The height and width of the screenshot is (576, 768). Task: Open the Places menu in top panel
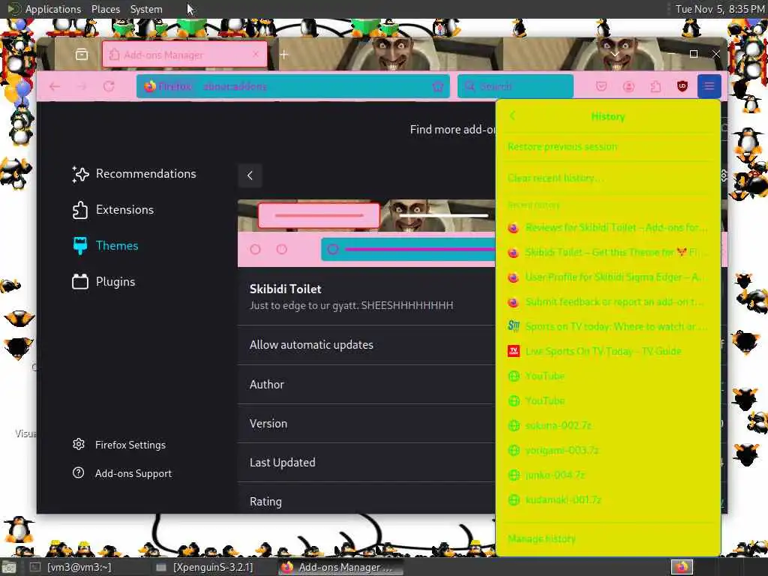[105, 9]
